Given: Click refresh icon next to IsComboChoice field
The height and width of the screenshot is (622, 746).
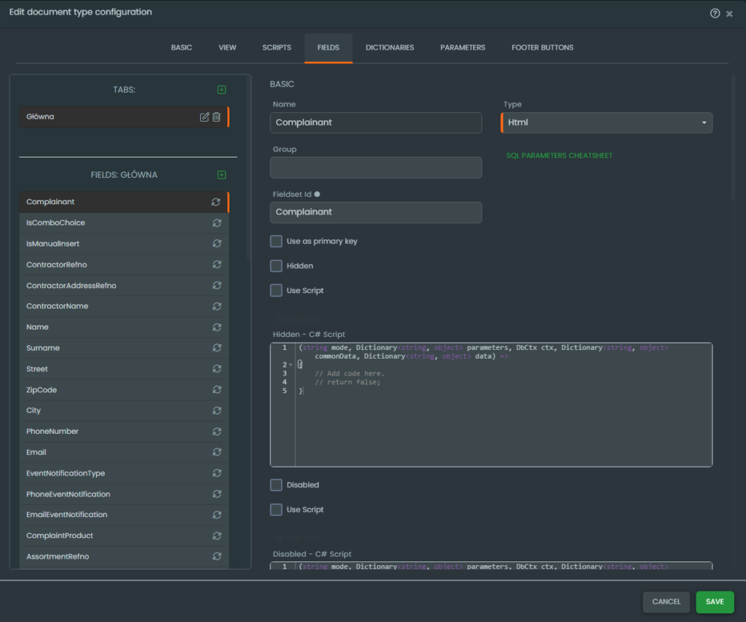Looking at the screenshot, I should click(x=216, y=223).
